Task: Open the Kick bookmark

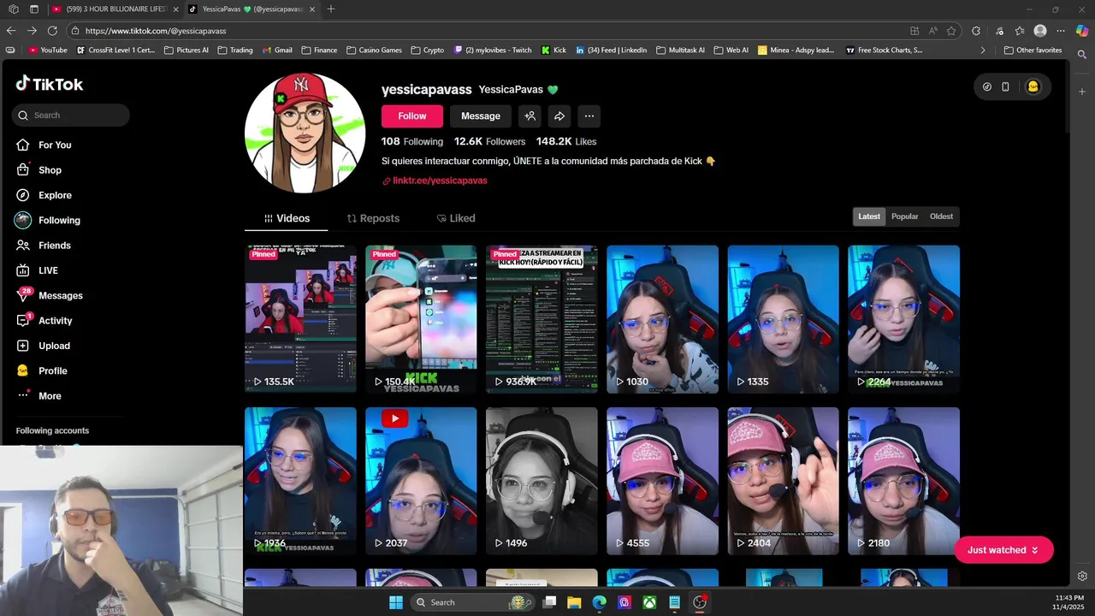Action: [553, 50]
